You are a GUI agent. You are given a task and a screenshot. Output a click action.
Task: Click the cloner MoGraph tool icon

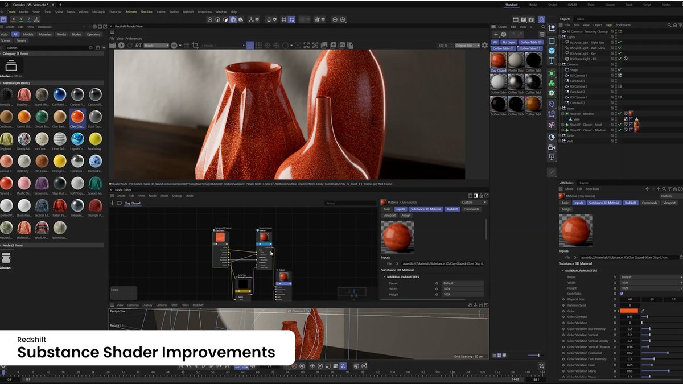552,82
